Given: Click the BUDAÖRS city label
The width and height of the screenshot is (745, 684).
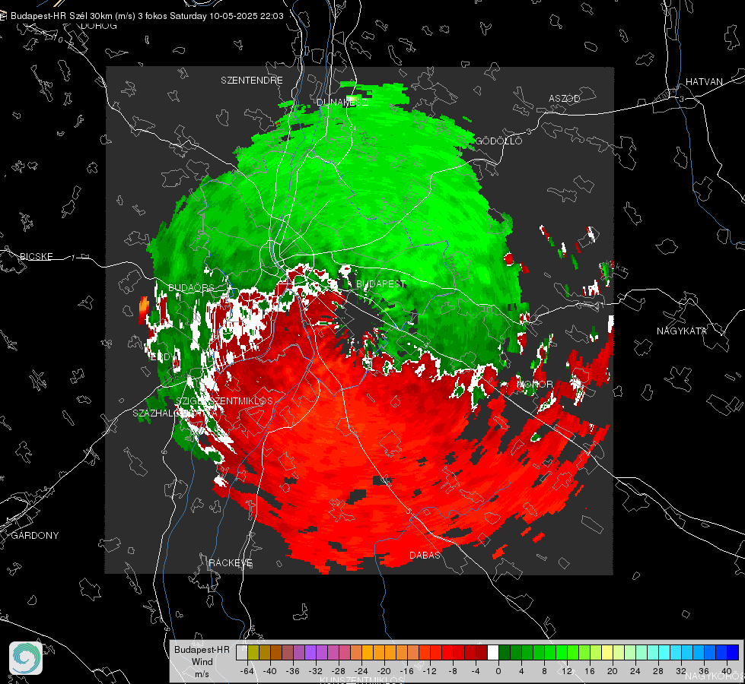Looking at the screenshot, I should click(192, 287).
